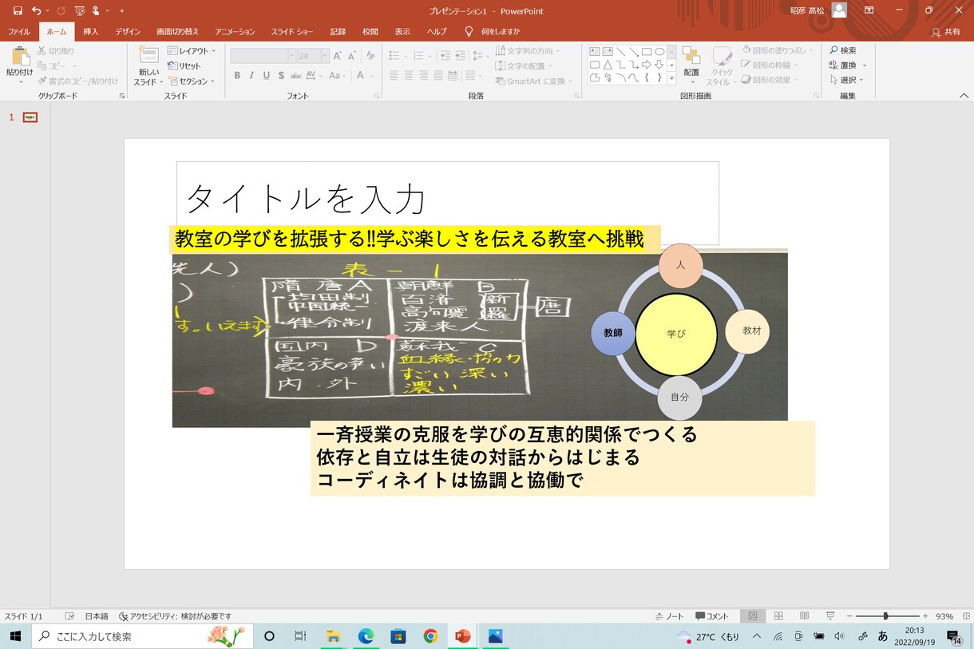Select the isosceles triangle shape in gallery
Image resolution: width=974 pixels, height=649 pixels.
(608, 65)
